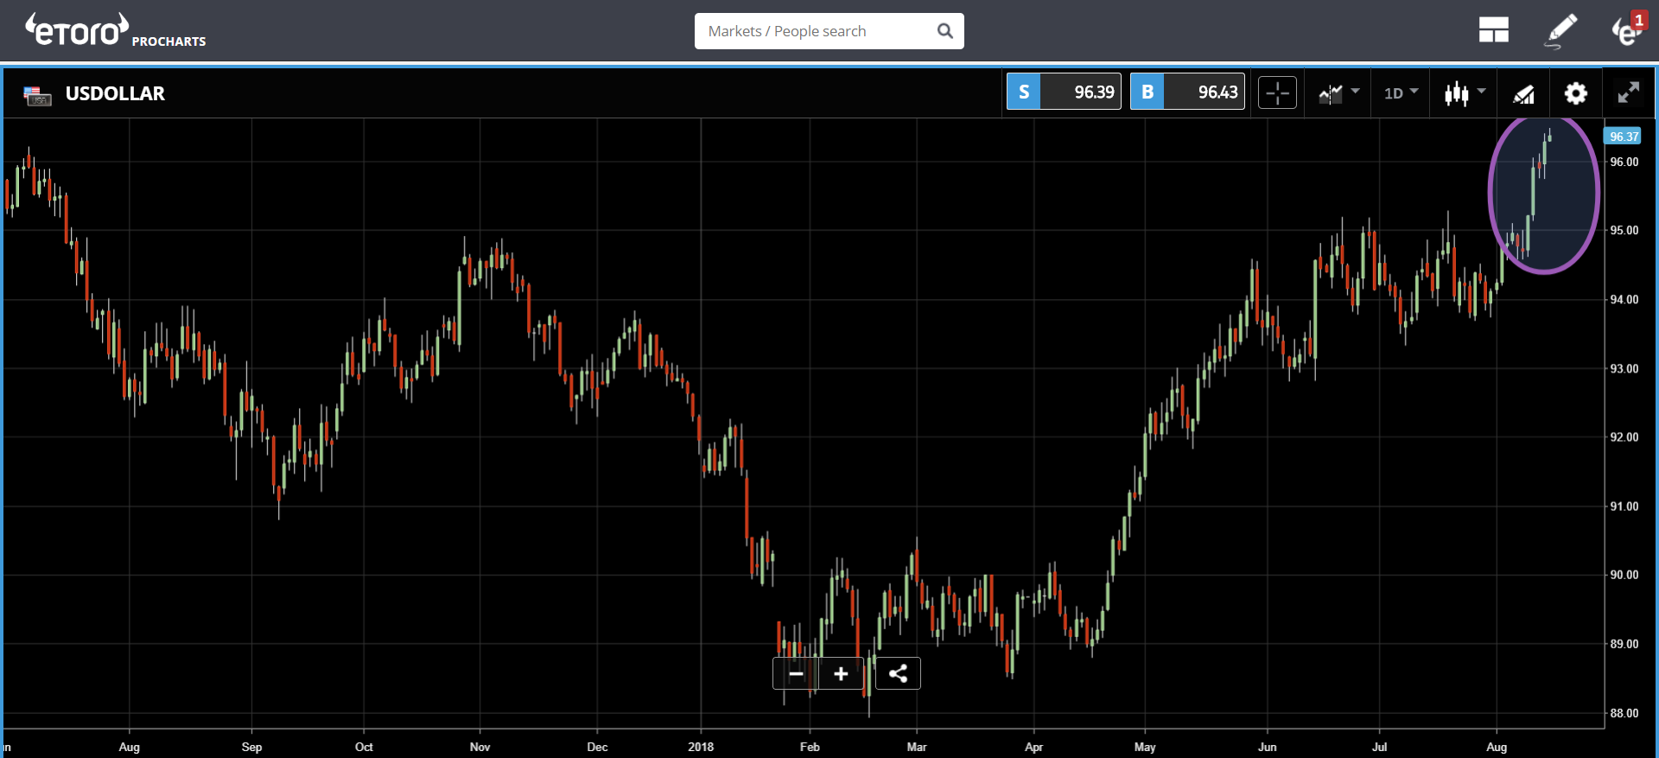The height and width of the screenshot is (758, 1659).
Task: Open chart settings gear
Action: (1576, 93)
